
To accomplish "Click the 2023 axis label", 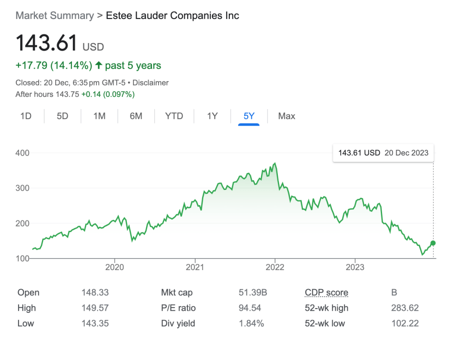I will 355,267.
